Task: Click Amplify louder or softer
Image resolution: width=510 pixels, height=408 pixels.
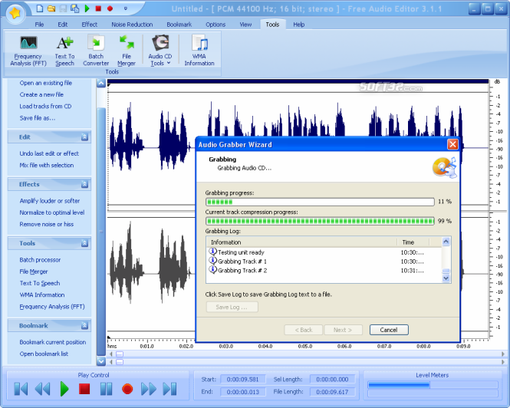Action: pos(50,201)
